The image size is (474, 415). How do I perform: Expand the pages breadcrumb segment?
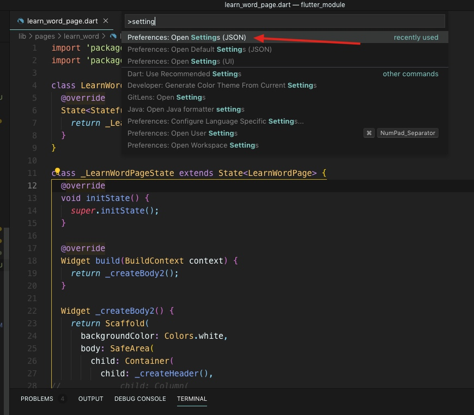pos(45,36)
